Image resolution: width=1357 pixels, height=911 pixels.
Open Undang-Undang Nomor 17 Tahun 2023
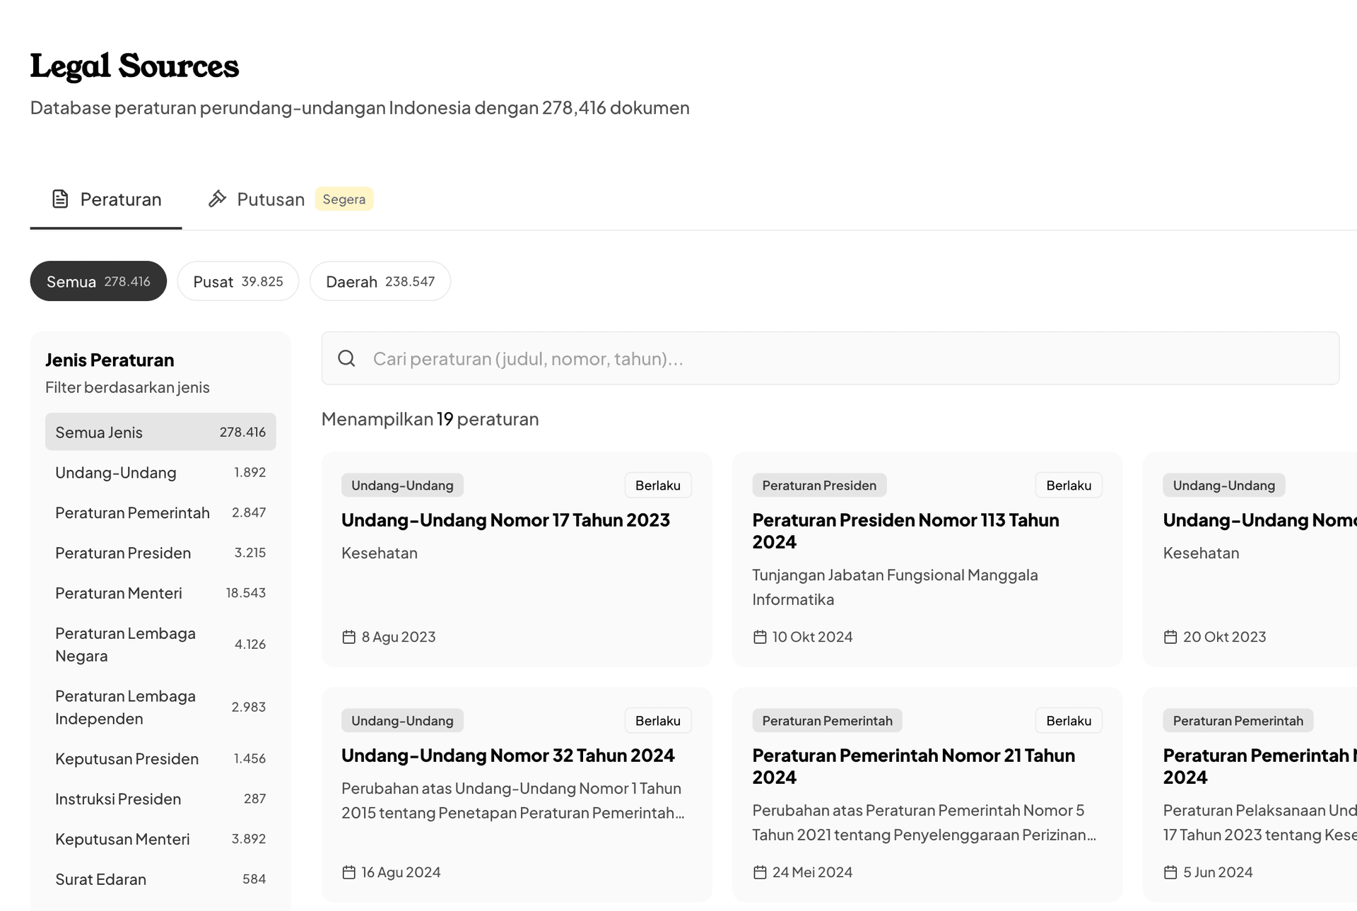pyautogui.click(x=505, y=520)
